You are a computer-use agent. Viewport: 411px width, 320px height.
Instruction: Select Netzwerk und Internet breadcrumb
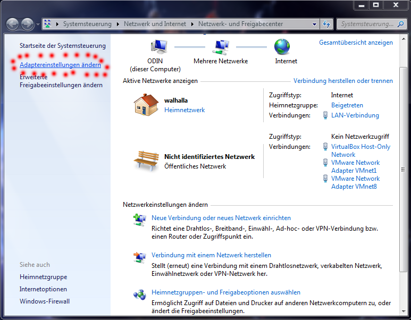[x=155, y=24]
